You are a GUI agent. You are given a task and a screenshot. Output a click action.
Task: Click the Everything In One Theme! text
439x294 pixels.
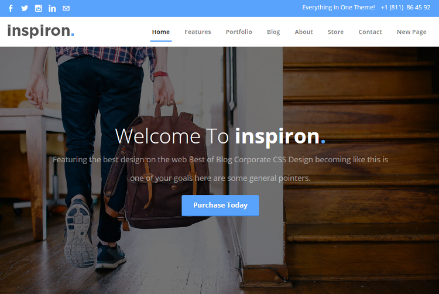tap(338, 8)
